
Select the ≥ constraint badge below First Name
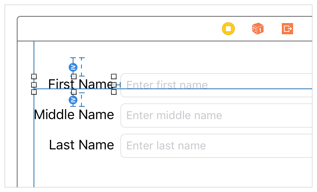point(73,100)
